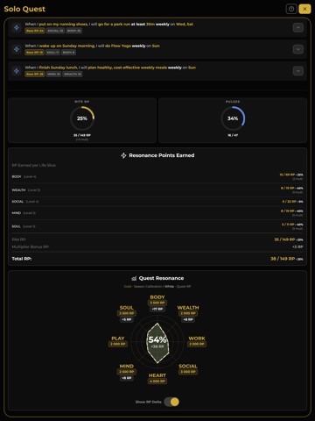The image size is (315, 421).
Task: Expand the Flow Yoga rite row
Action: pyautogui.click(x=297, y=49)
